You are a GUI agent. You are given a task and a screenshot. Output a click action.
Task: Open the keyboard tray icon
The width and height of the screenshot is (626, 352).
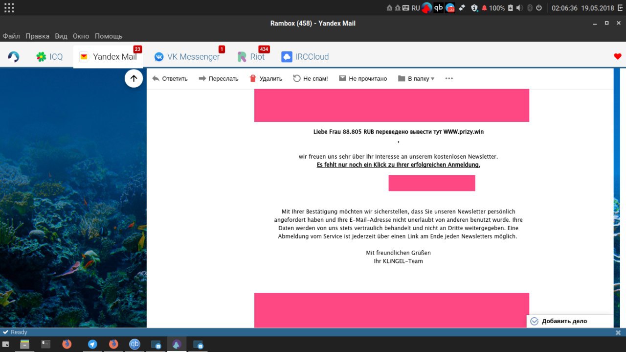[405, 8]
